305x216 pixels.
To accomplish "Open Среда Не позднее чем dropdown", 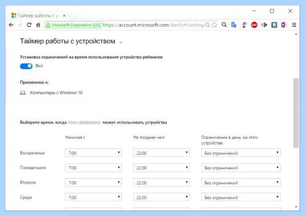I will tap(161, 197).
